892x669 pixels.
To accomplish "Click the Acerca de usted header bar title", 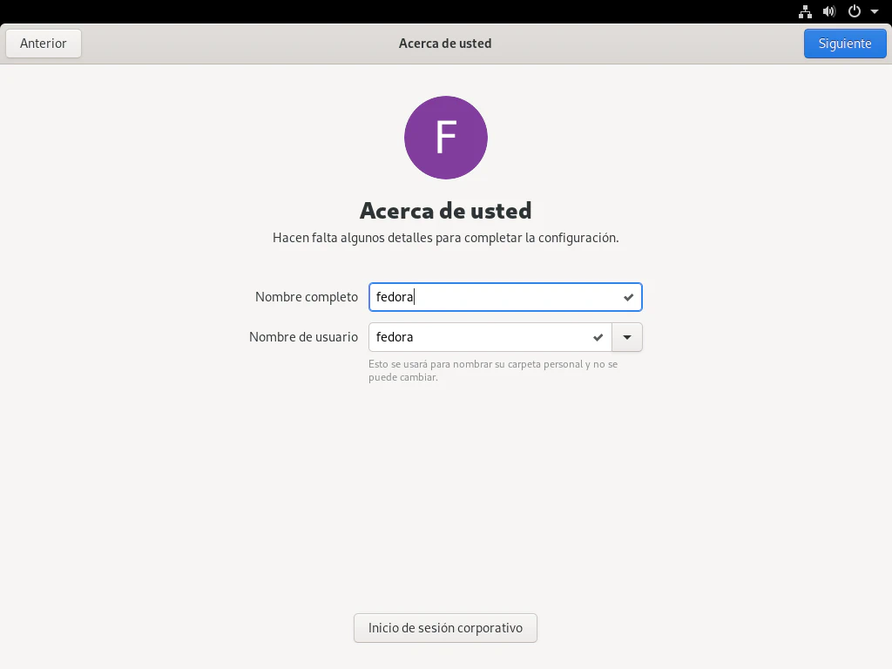I will (x=445, y=44).
